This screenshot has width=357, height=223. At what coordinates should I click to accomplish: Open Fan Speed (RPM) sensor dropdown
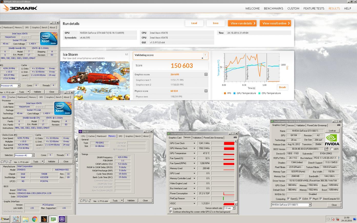click(194, 163)
